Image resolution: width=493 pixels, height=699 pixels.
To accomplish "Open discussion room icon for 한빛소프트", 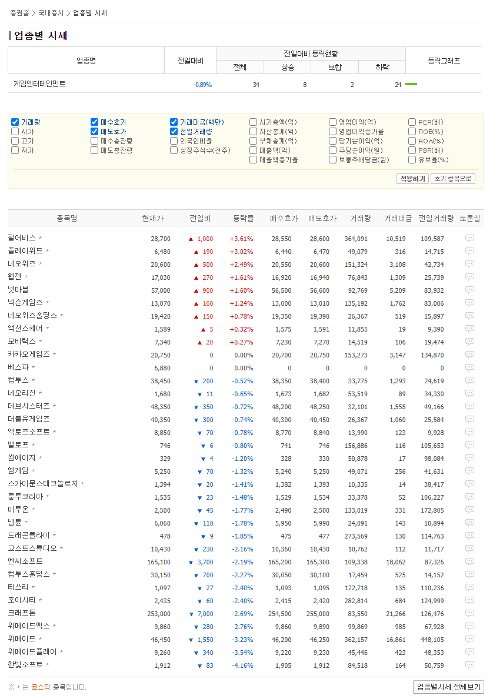I will (x=469, y=665).
